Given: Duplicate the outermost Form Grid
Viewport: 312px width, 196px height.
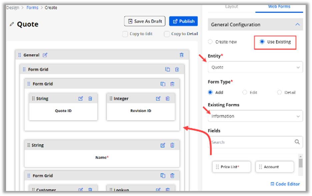Looking at the screenshot, I should pos(168,70).
